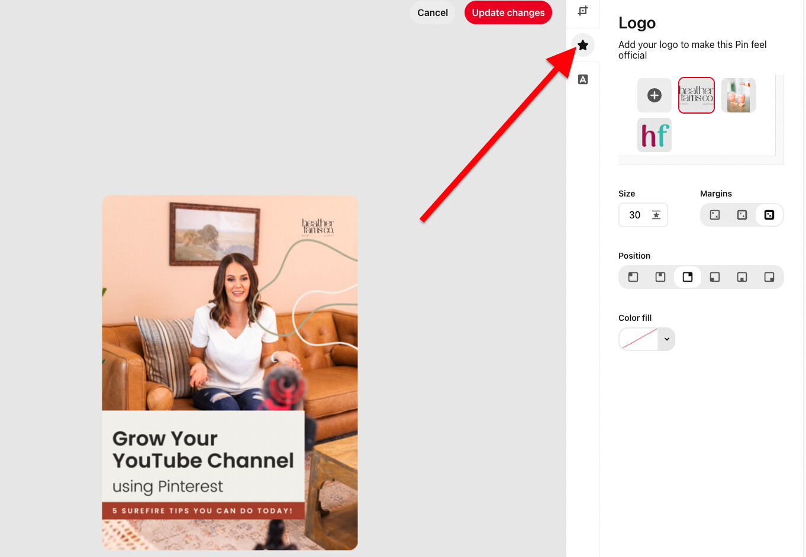Save edits with Update changes
The width and height of the screenshot is (806, 557).
[508, 12]
